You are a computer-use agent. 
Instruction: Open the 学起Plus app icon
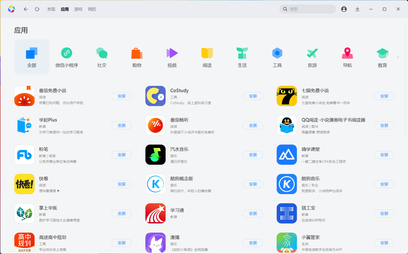click(x=24, y=125)
